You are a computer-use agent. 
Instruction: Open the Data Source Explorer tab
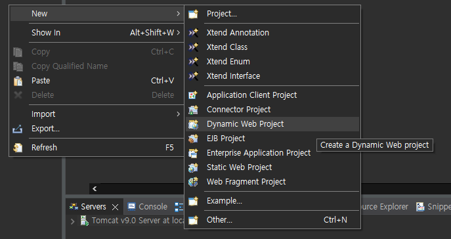(385, 207)
